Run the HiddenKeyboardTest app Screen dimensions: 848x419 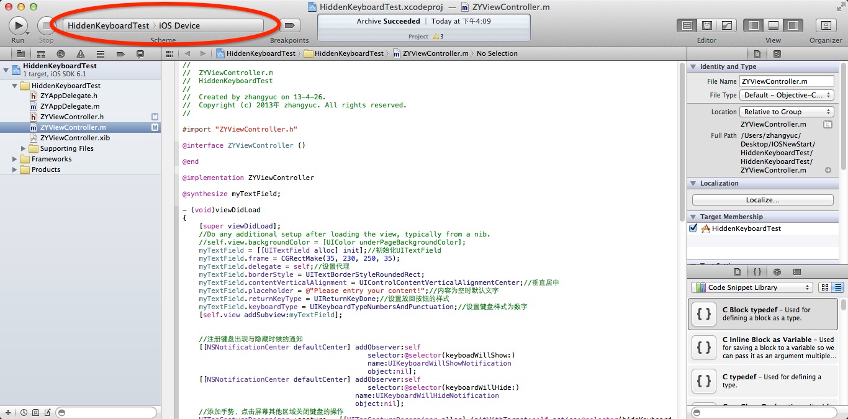18,25
